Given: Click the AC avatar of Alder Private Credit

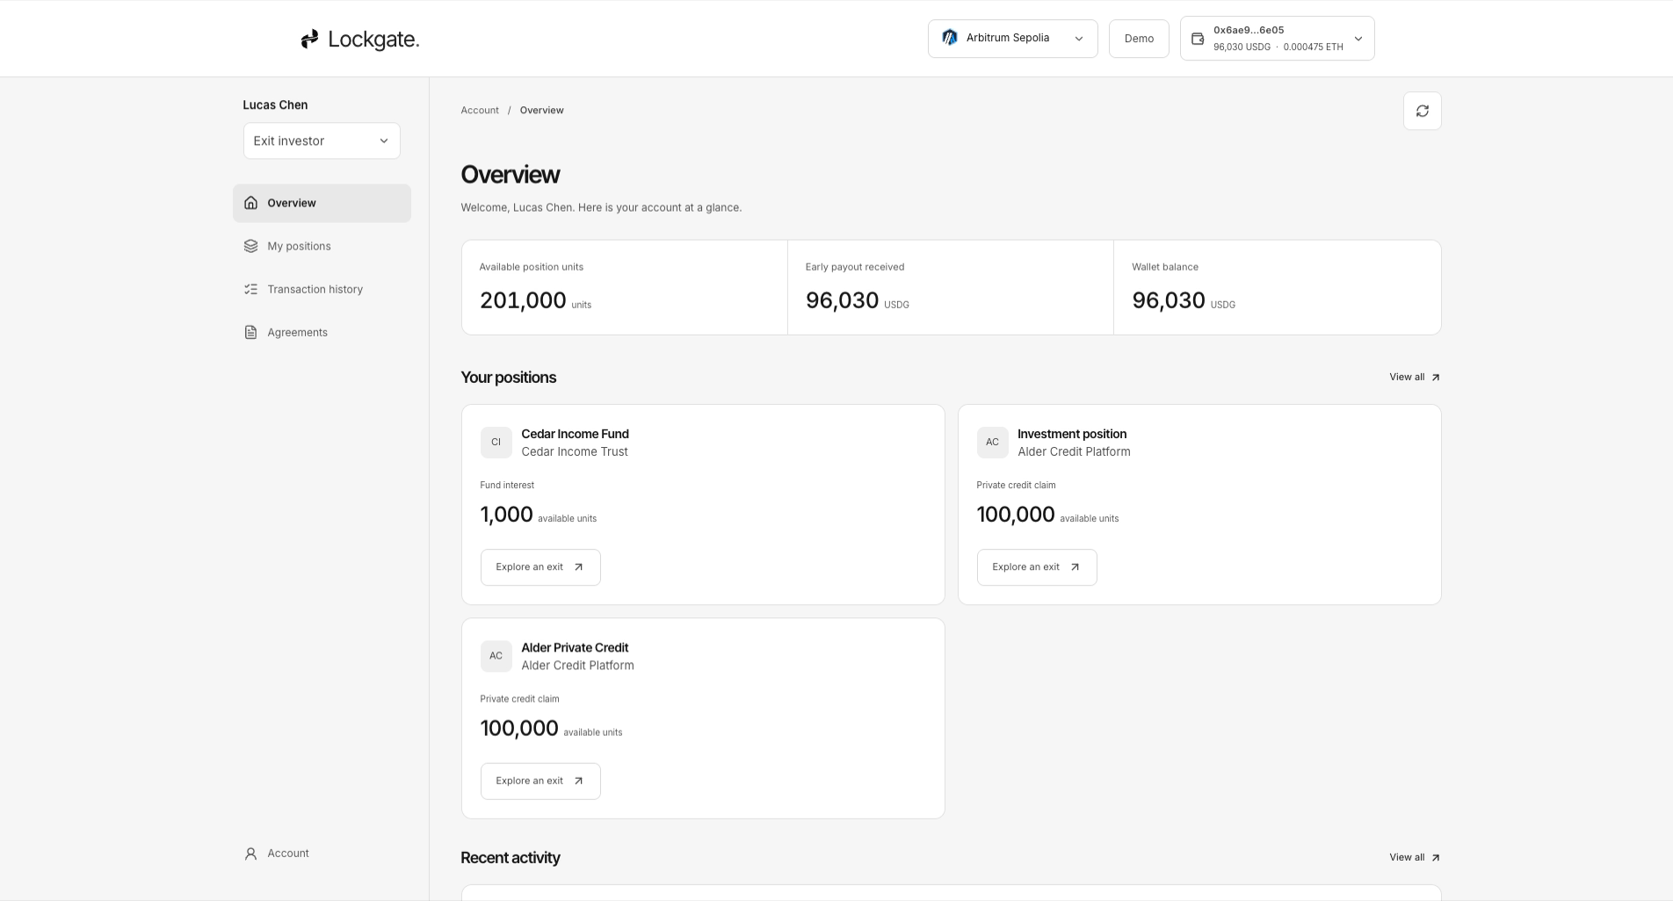Looking at the screenshot, I should coord(496,656).
